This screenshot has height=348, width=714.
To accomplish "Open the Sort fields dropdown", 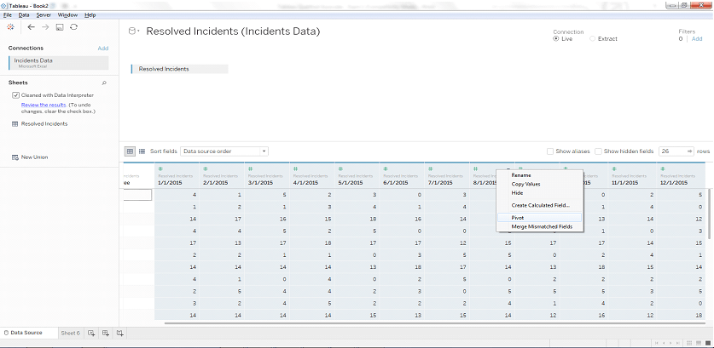I will tap(223, 151).
